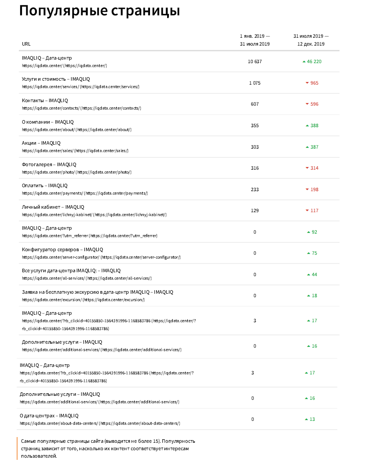The image size is (379, 473).
Task: Click the '1 янв. 2019 — 31 июля 2019' column header
Action: click(255, 40)
